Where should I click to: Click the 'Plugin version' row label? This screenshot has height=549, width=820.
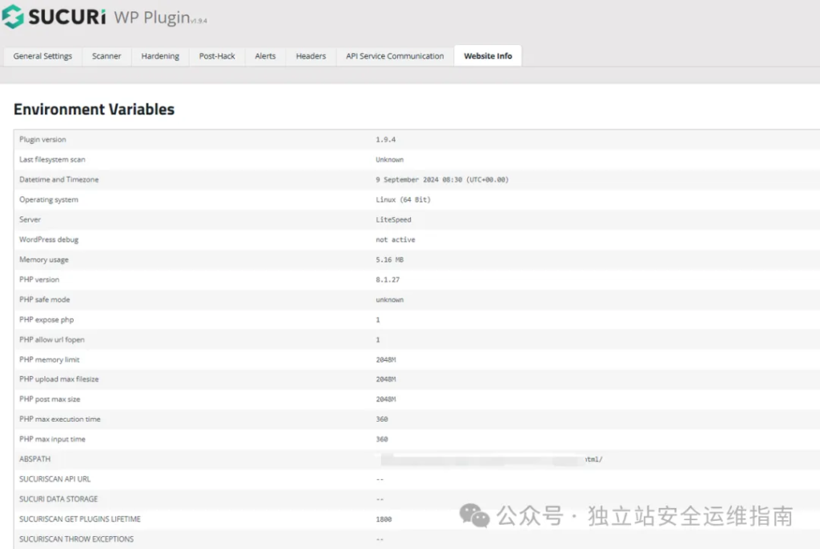click(x=42, y=139)
